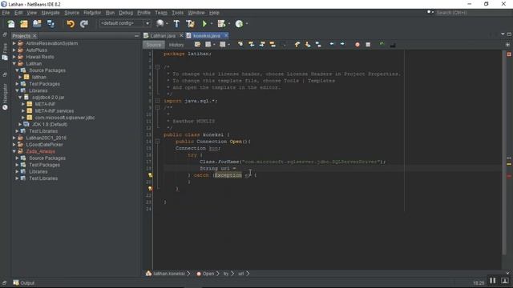Open the Source menu
The image size is (513, 288).
[x=71, y=13]
